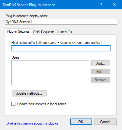Click into the Host name suffix box

(61, 48)
